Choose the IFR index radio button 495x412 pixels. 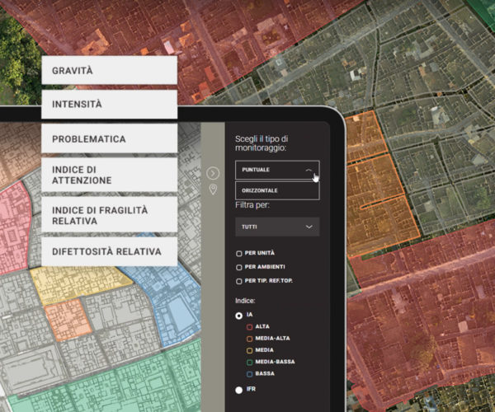[239, 390]
